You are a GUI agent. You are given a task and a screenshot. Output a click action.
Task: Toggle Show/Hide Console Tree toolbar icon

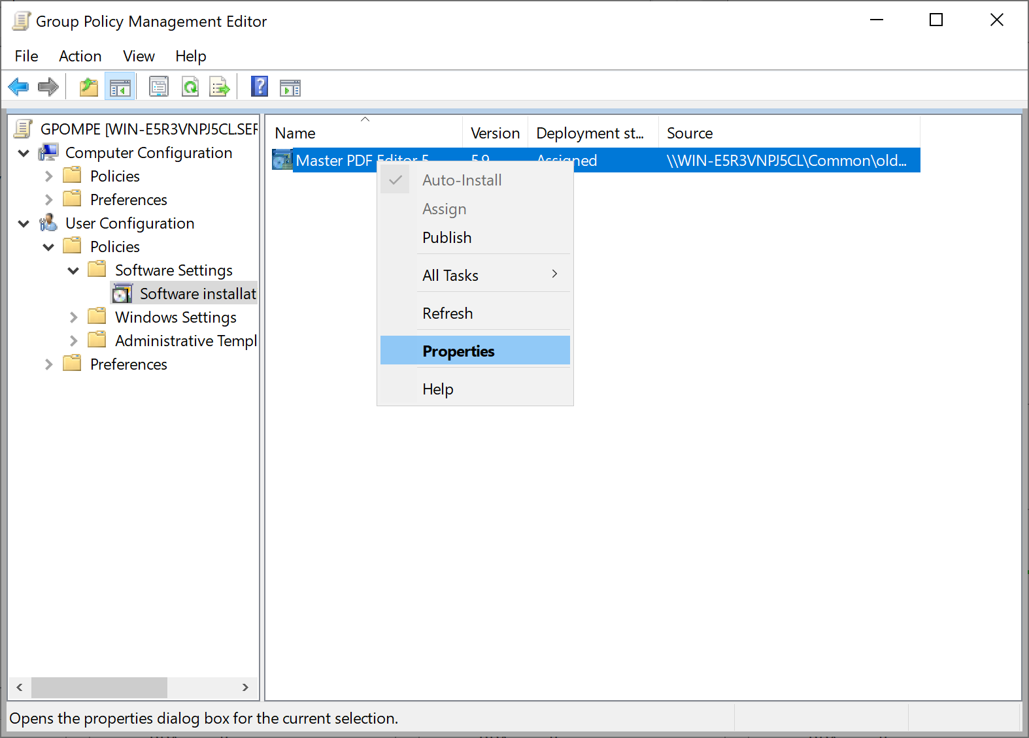point(120,87)
